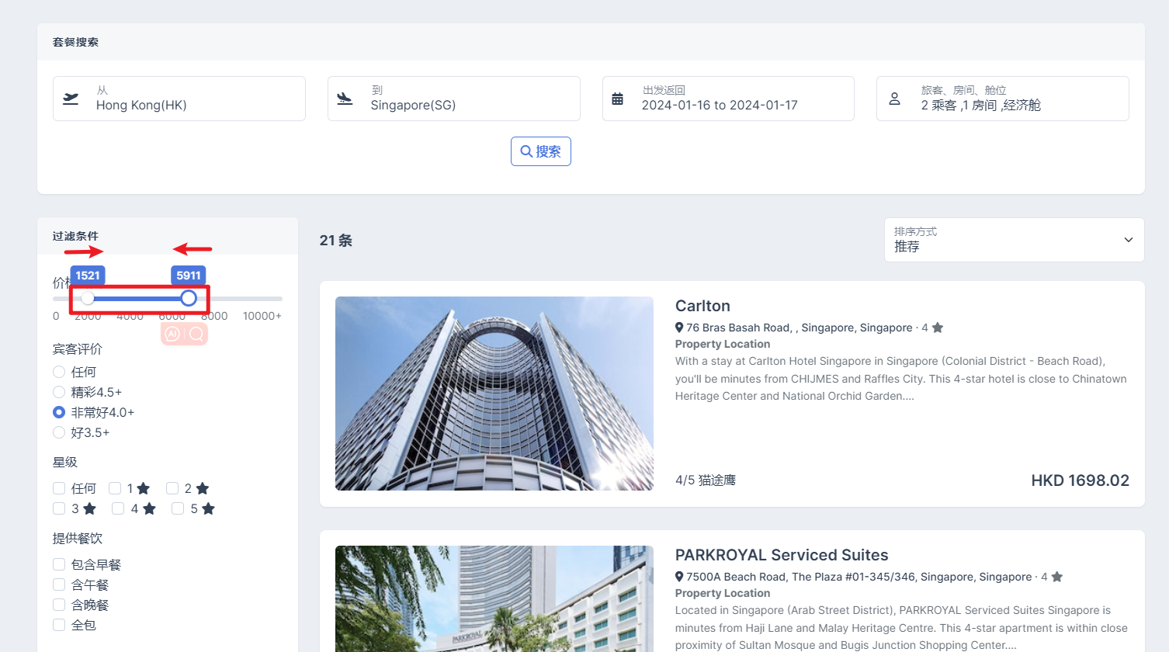
Task: Click the arrival plane icon
Action: pyautogui.click(x=345, y=99)
